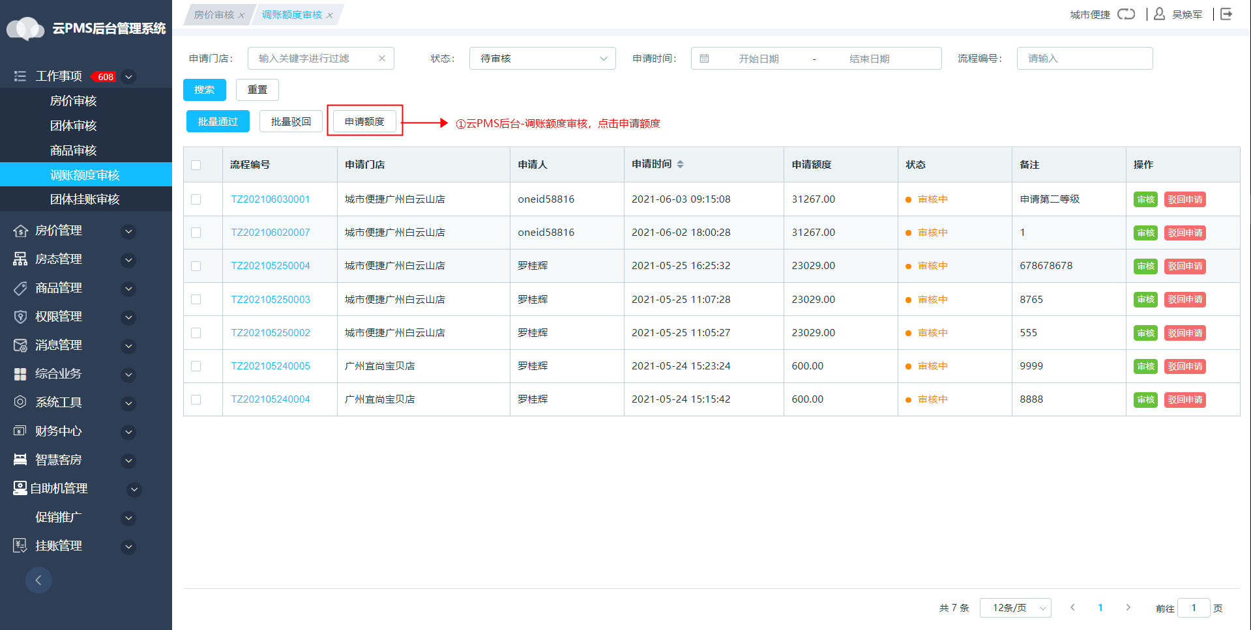The image size is (1251, 630).
Task: Open the 12条/页 page size dropdown
Action: [1016, 608]
